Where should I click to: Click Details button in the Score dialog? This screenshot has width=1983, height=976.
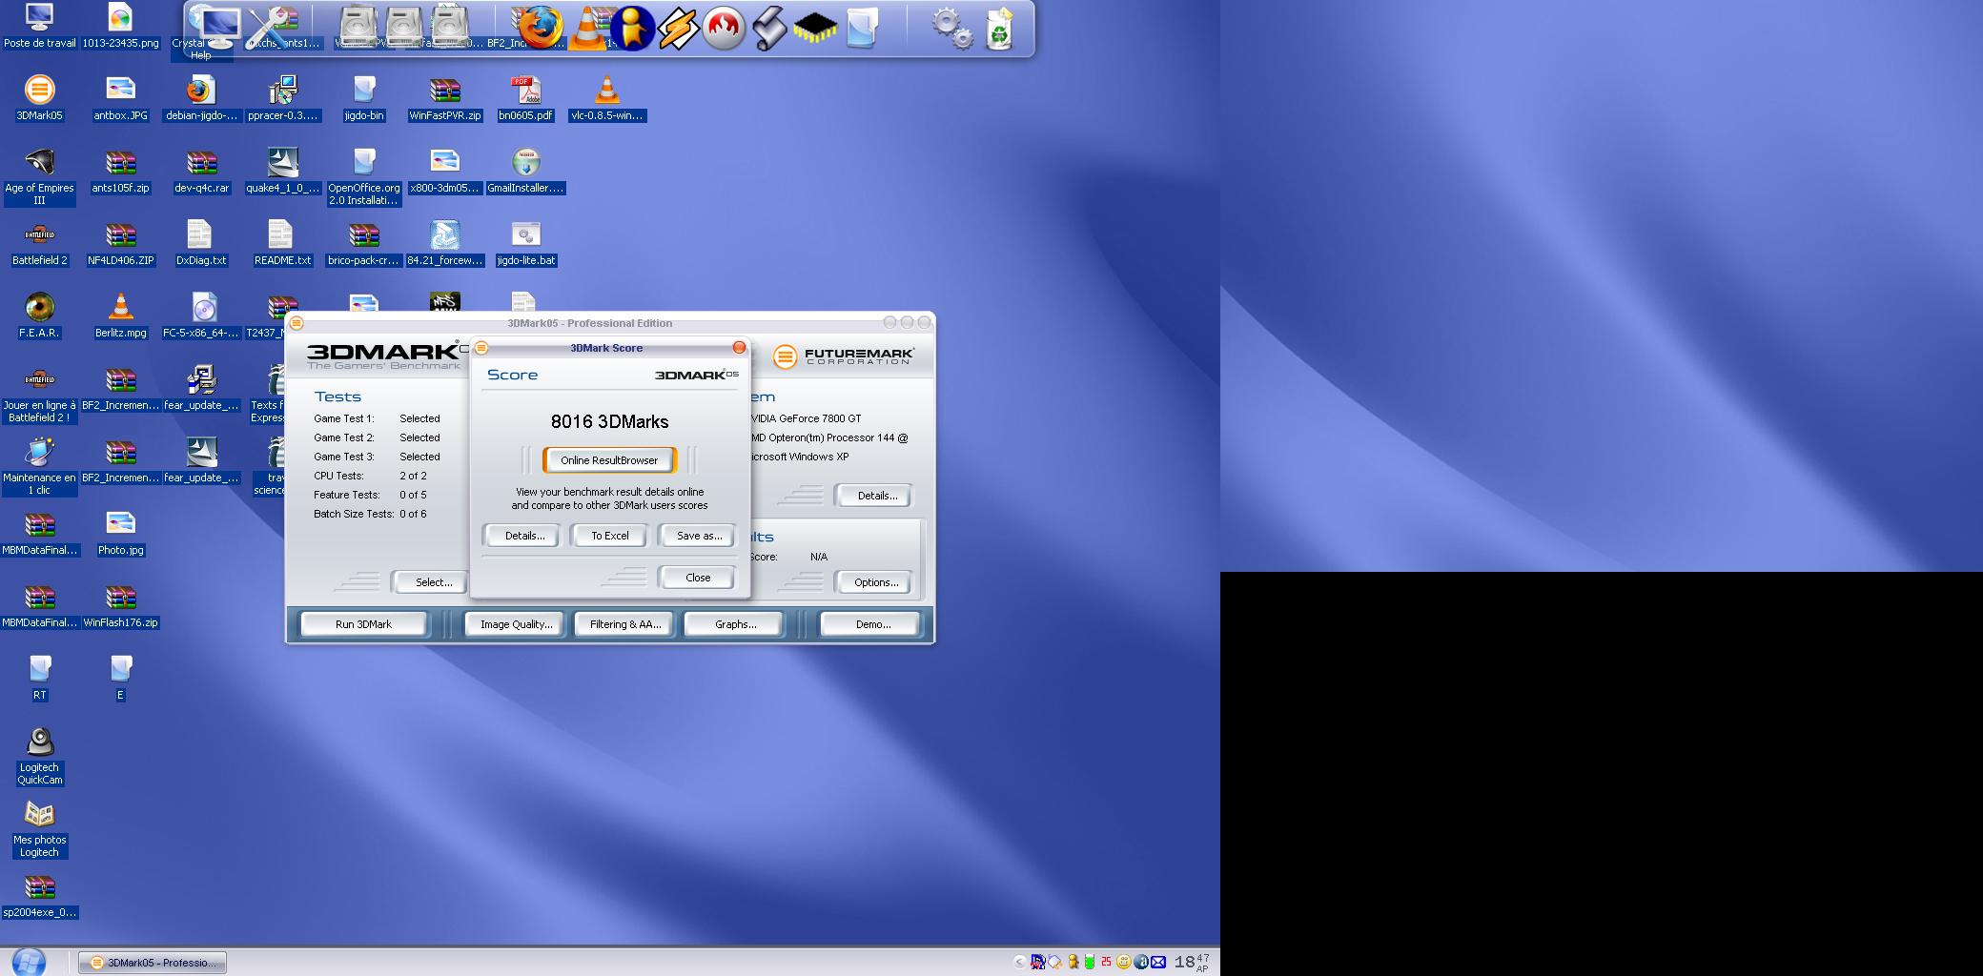tap(524, 536)
